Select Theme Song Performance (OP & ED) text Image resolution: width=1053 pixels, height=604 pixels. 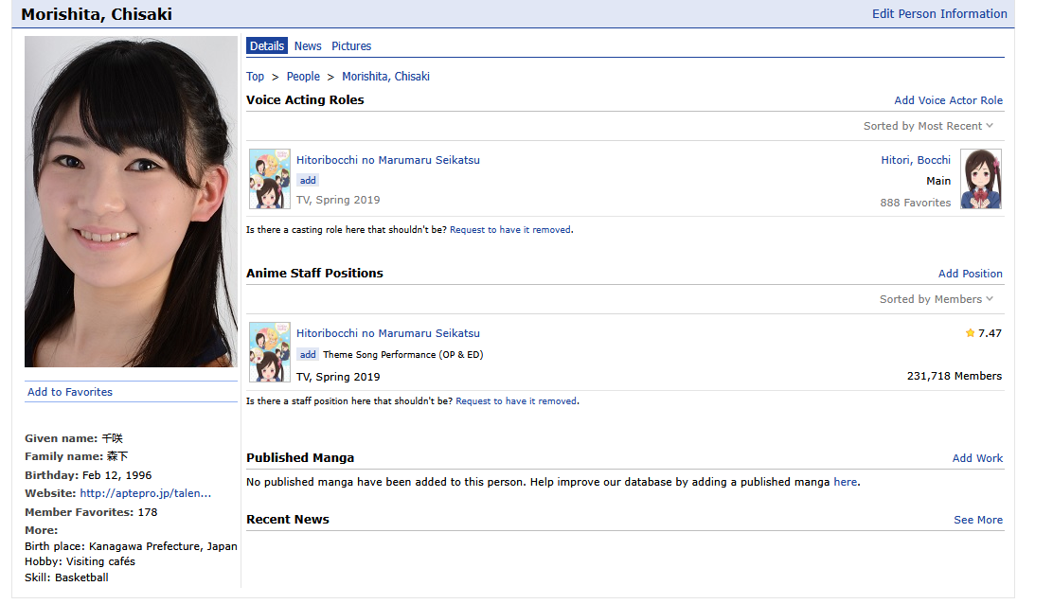[403, 354]
